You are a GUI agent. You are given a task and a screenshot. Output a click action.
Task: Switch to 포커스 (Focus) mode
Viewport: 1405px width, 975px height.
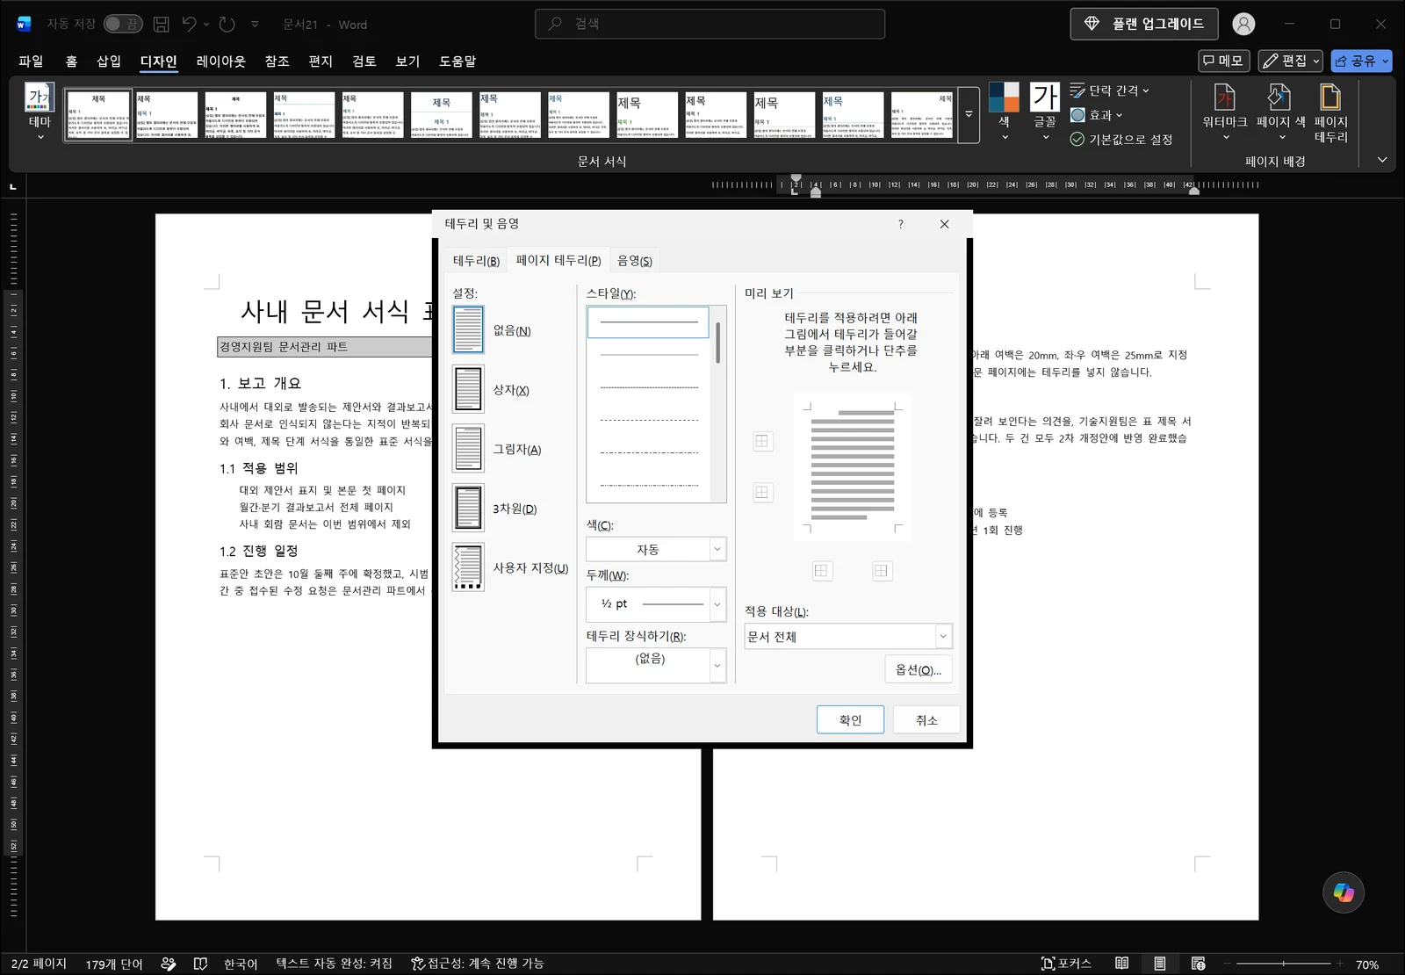coord(1066,964)
